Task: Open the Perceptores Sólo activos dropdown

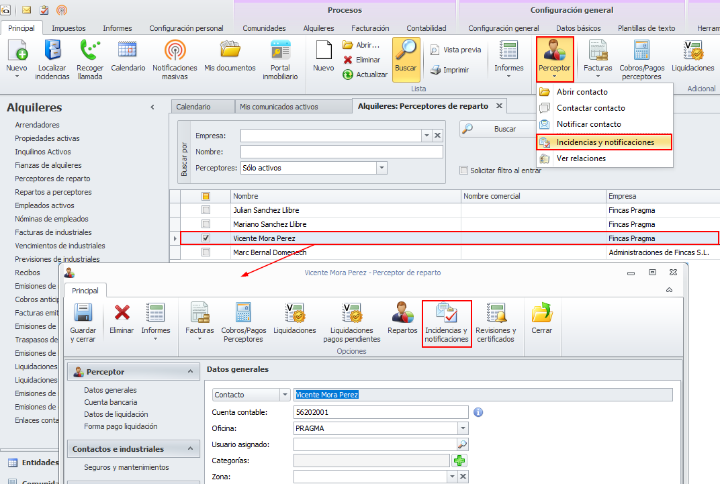Action: 381,168
